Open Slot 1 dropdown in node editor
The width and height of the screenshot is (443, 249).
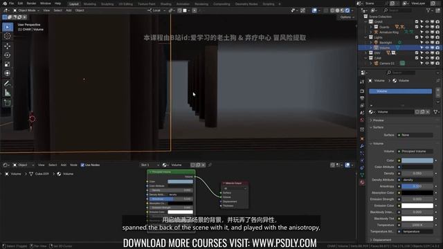[150, 165]
